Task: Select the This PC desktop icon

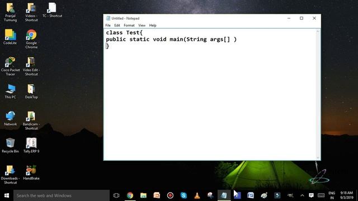Action: coord(10,91)
